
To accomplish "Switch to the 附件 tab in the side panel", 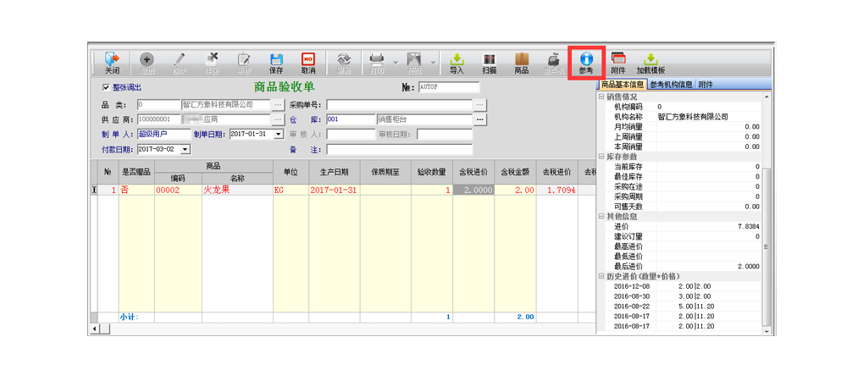I will (x=706, y=84).
